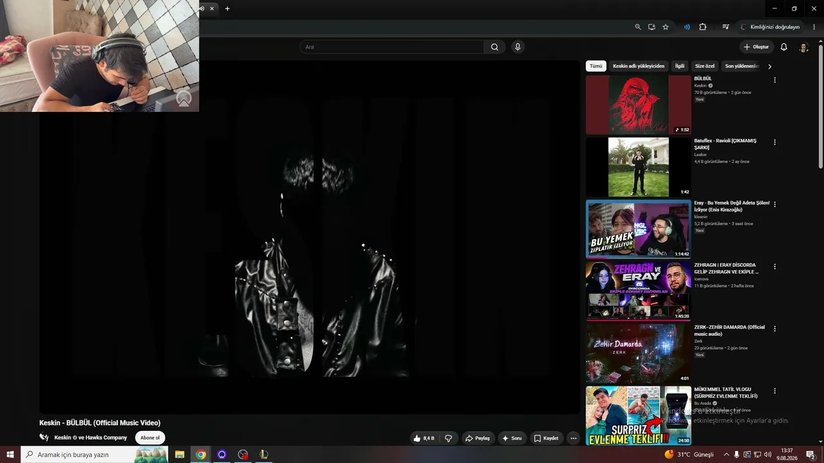Open YouTube notifications bell
The image size is (824, 463).
coord(783,47)
